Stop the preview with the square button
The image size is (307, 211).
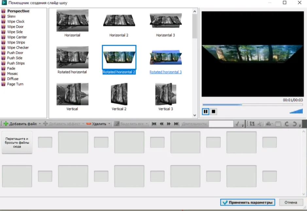tap(213, 112)
